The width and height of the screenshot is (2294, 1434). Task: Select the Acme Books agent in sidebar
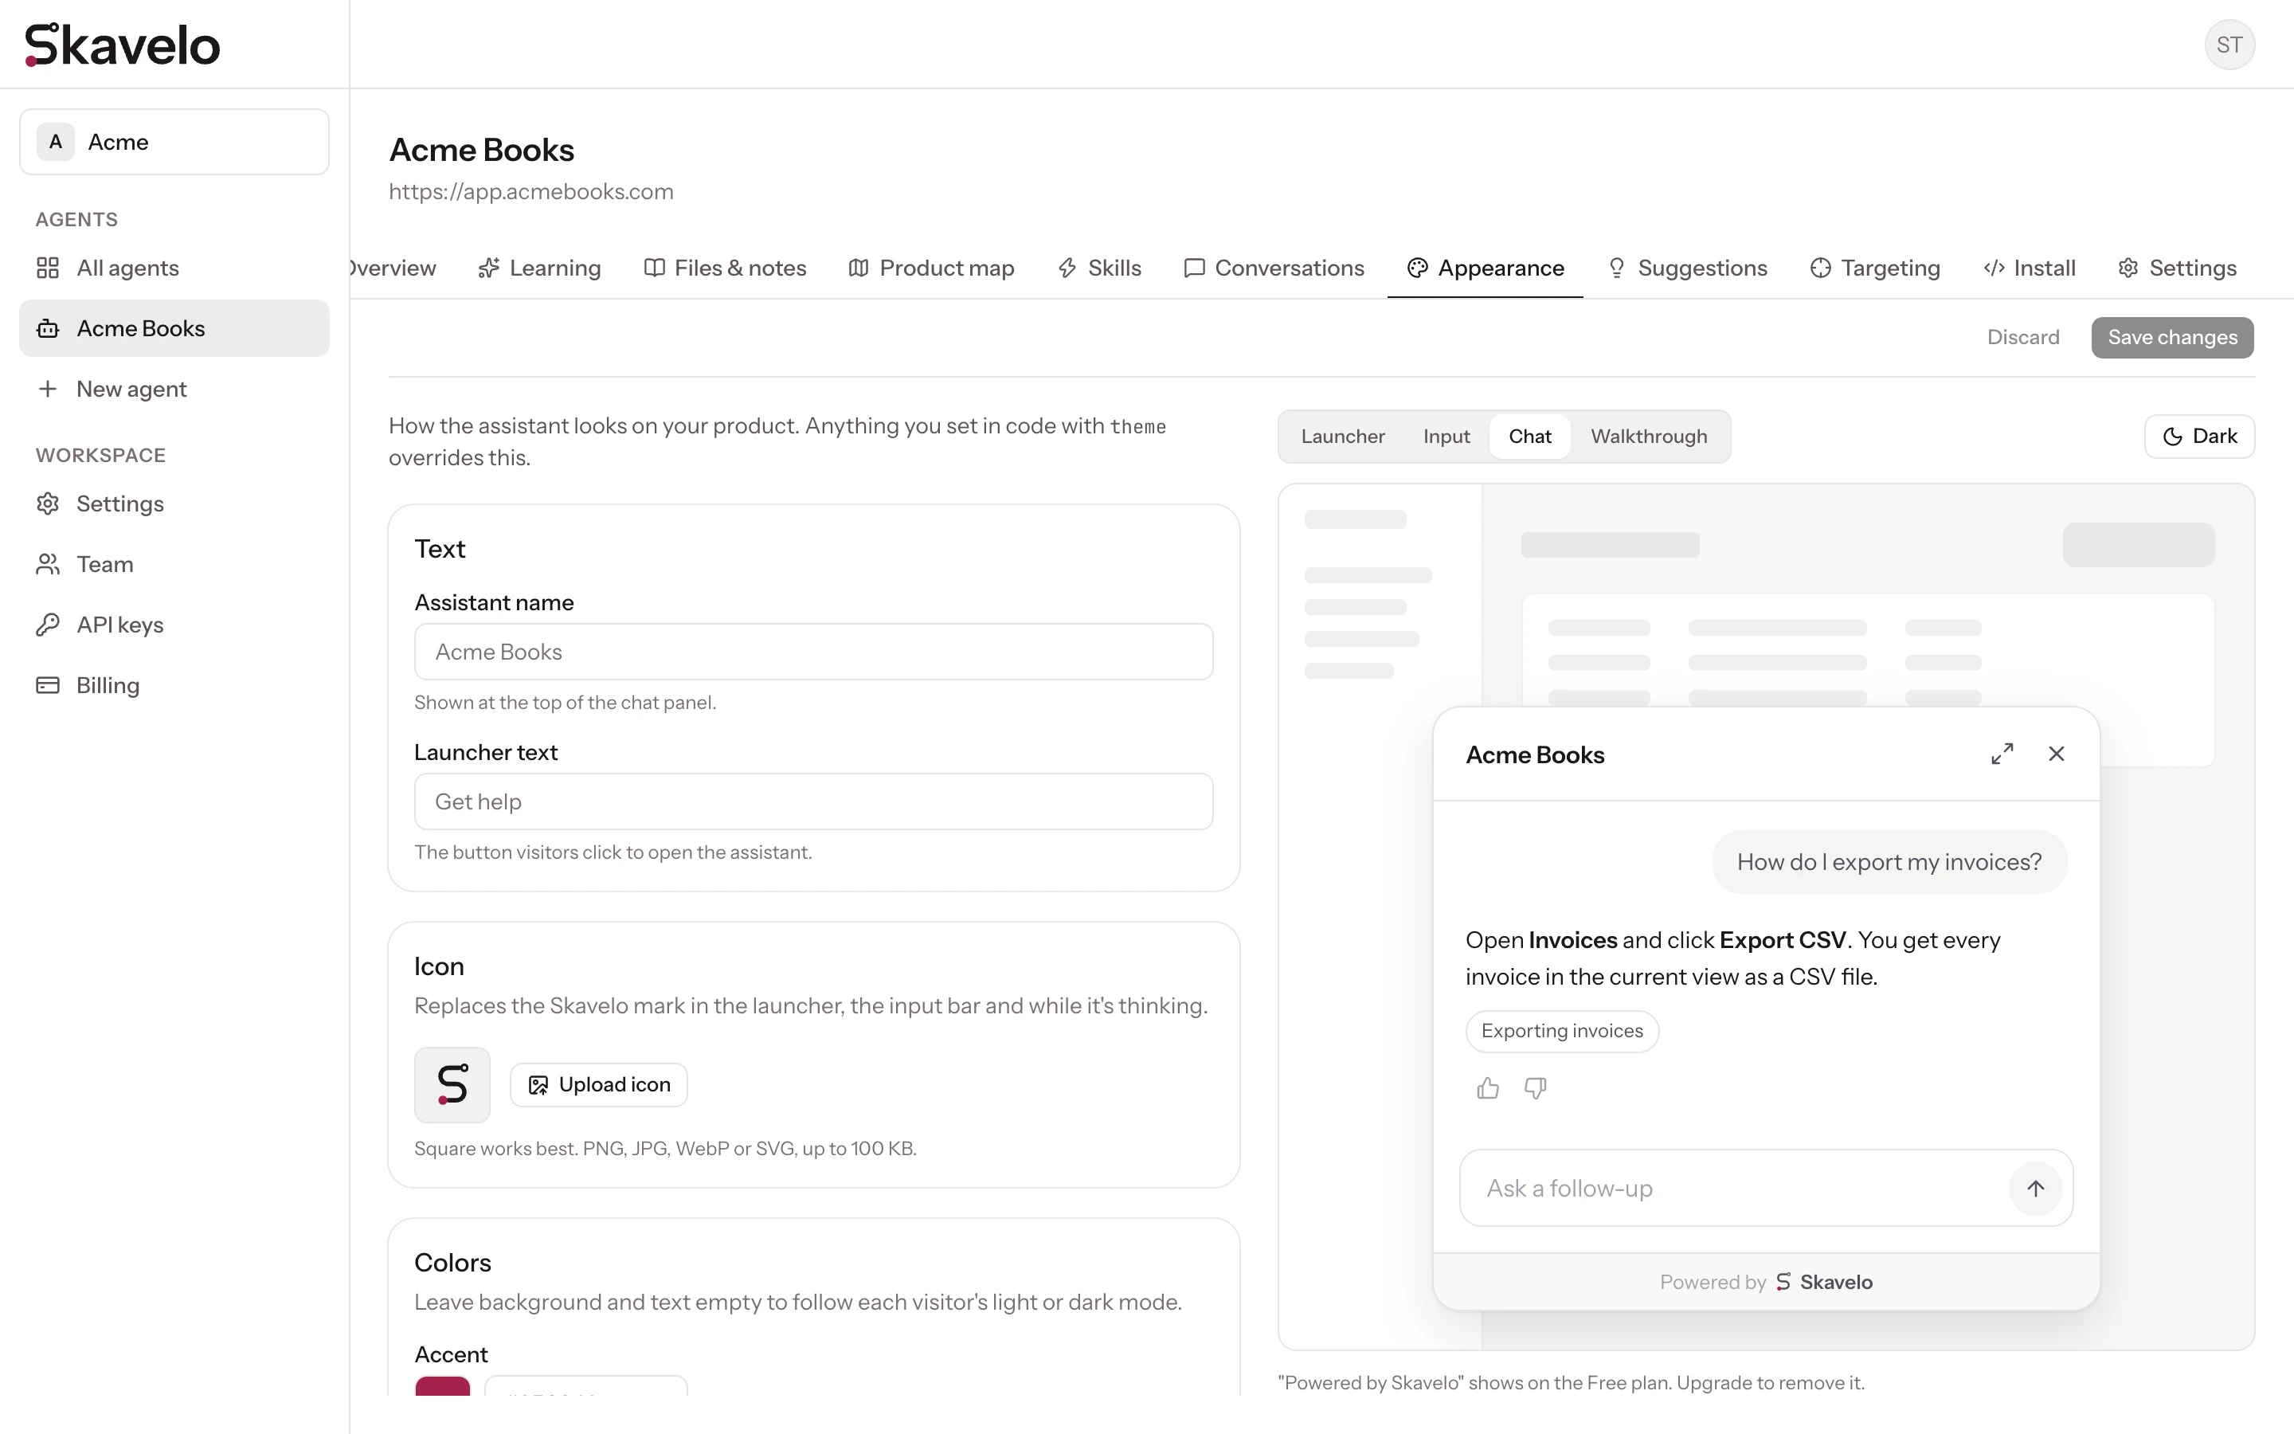[x=174, y=328]
